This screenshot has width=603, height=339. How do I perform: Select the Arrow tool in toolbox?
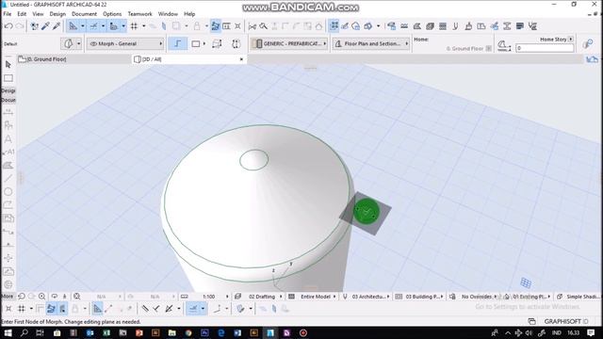pos(8,65)
